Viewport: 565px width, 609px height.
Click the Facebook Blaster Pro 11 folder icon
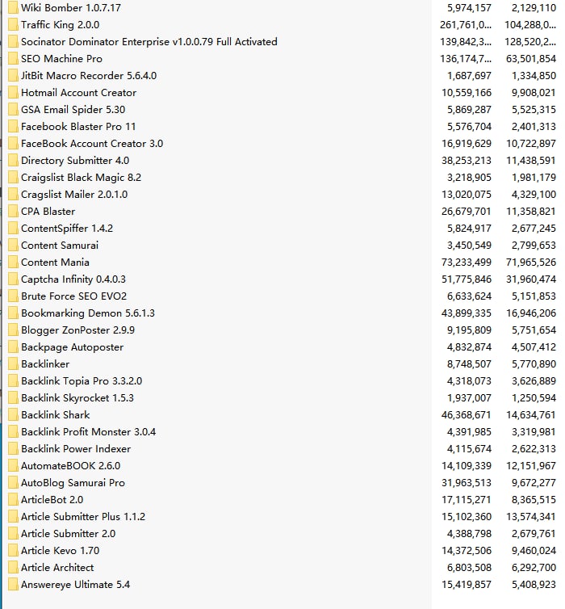13,126
